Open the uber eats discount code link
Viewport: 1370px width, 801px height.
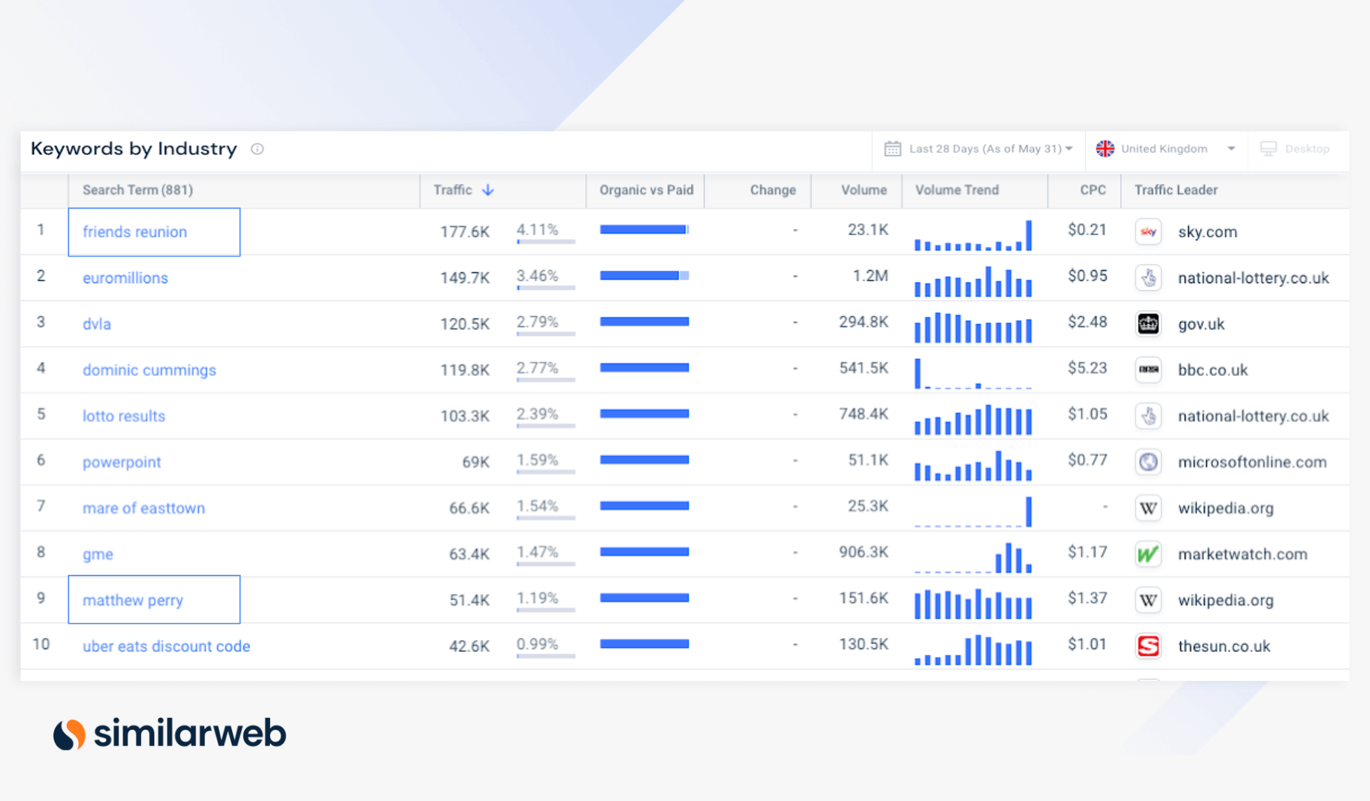tap(166, 646)
